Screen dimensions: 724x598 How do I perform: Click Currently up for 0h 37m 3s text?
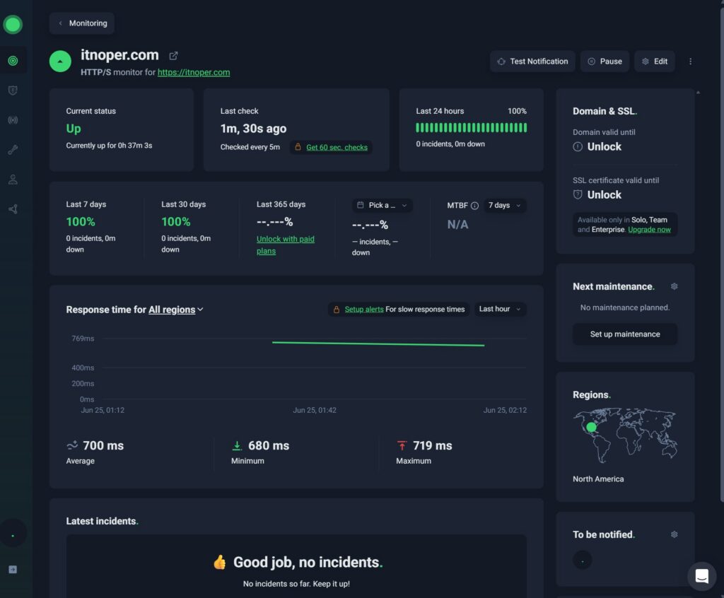click(109, 146)
